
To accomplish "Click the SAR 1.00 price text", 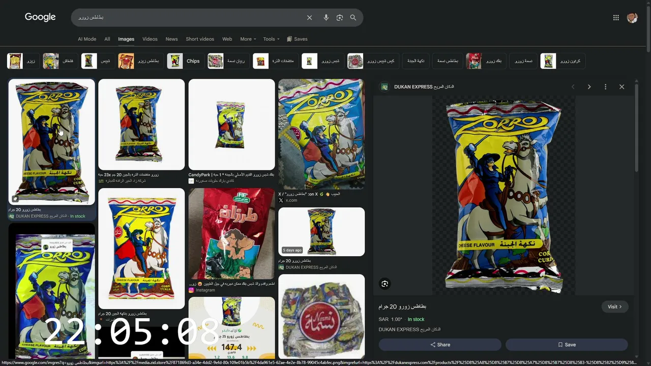I will tap(391, 319).
